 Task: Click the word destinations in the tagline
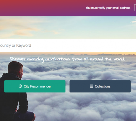tap(57, 59)
